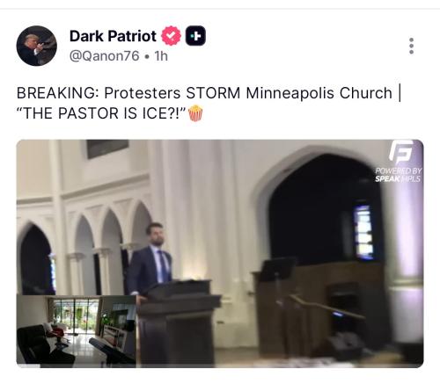Click the 1h post timestamp
The width and height of the screenshot is (440, 384).
coord(161,55)
